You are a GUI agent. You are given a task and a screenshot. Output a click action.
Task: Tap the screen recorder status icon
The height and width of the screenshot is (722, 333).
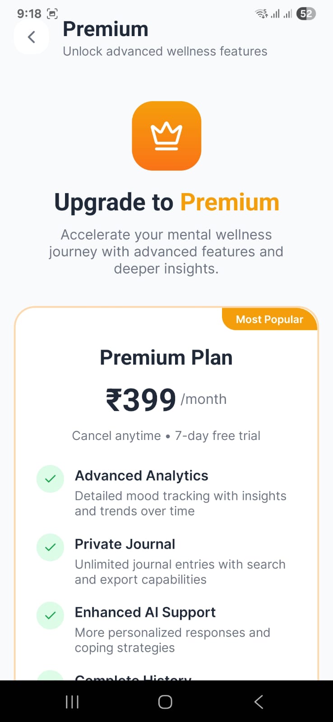click(52, 14)
